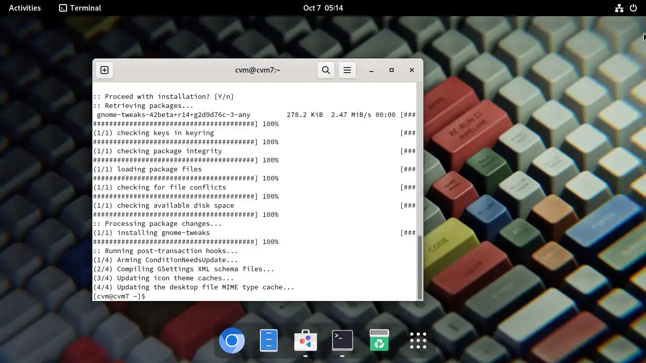Click '(2/4) Compiling GSettings XML schema files...'
This screenshot has width=646, height=363.
click(184, 269)
